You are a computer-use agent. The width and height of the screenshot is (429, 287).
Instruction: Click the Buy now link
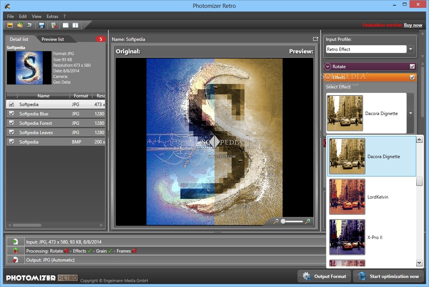pos(413,25)
